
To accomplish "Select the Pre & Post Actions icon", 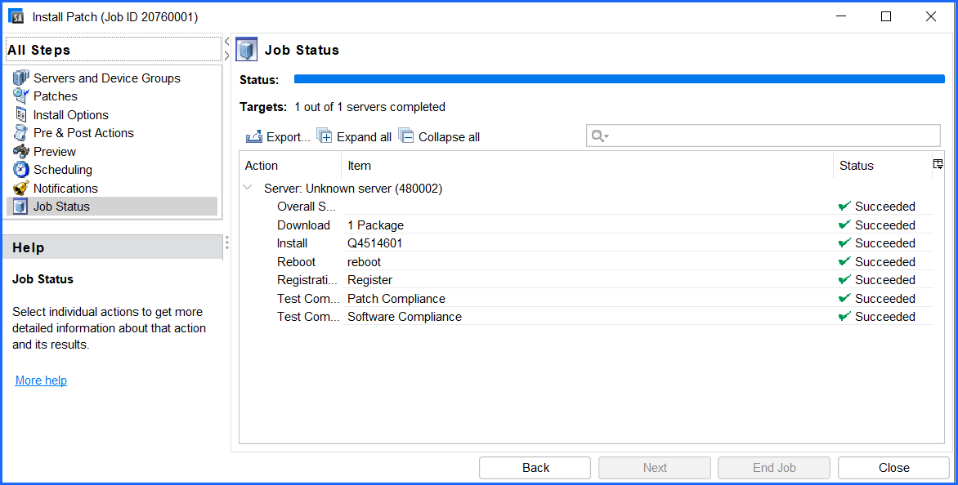I will [x=23, y=132].
